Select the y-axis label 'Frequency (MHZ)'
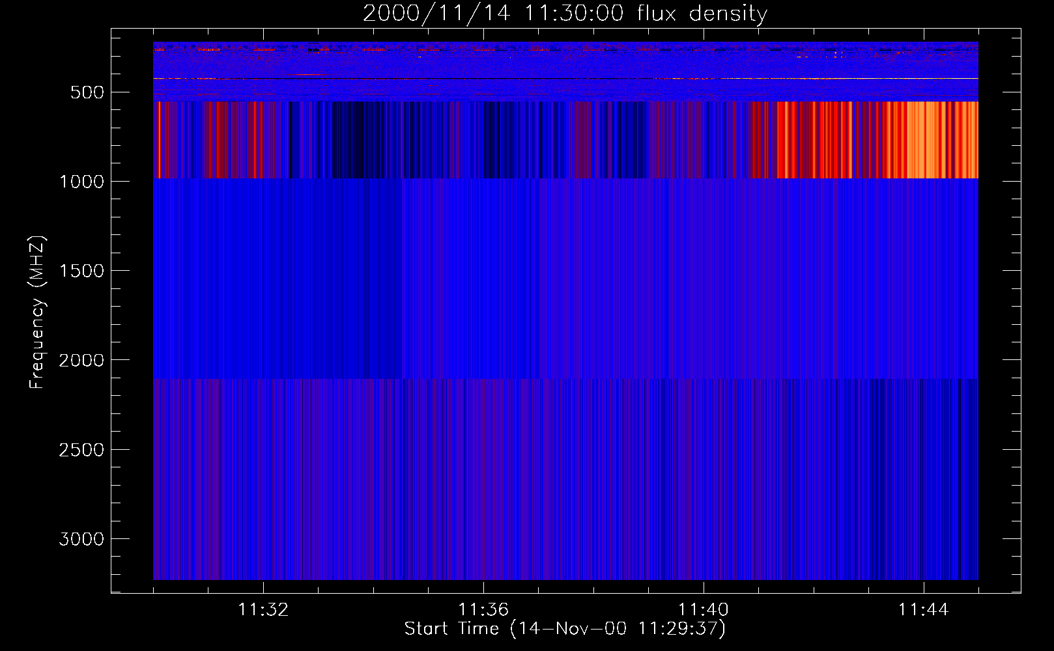The width and height of the screenshot is (1054, 651). [x=37, y=312]
